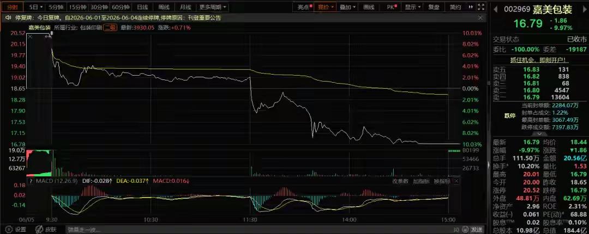The height and width of the screenshot is (234, 589).
Task: Click the 换手 10.20% value
Action: coord(529,166)
